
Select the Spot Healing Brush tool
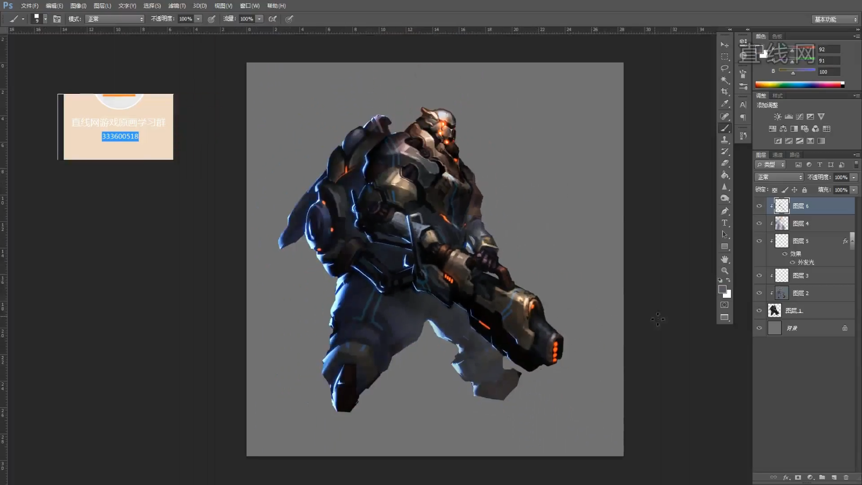tap(724, 116)
